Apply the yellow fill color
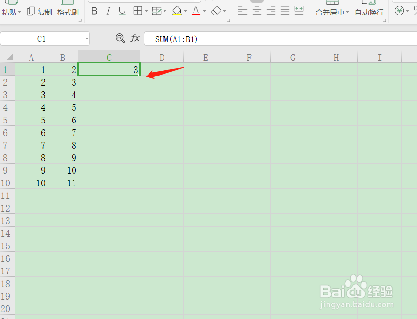Image resolution: width=417 pixels, height=319 pixels. coord(177,11)
